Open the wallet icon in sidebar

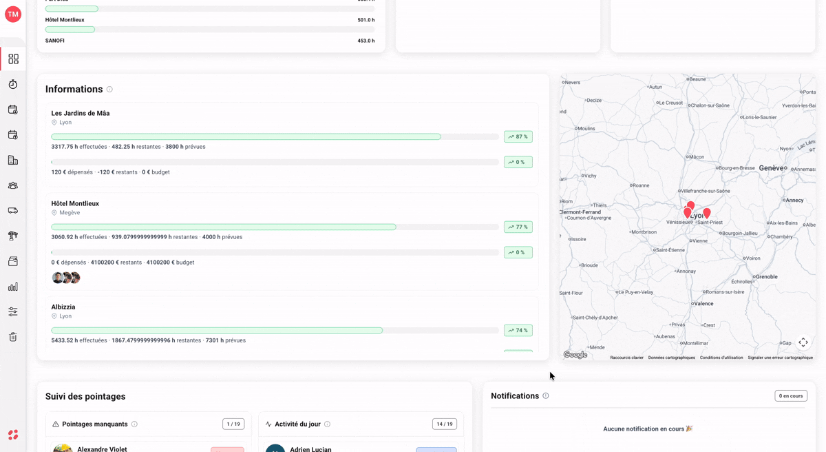click(13, 261)
